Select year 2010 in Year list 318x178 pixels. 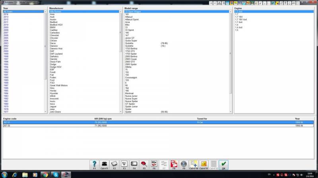[6, 25]
